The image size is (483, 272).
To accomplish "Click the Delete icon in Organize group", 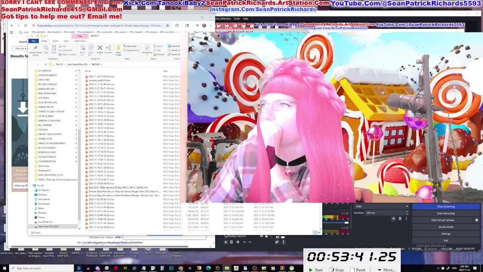I will 100,49.
